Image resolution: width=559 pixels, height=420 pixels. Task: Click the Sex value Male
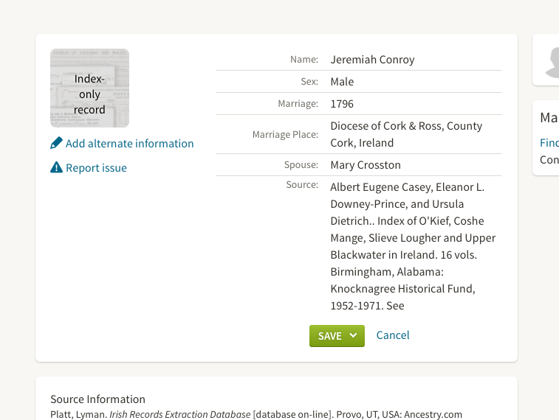(x=342, y=82)
